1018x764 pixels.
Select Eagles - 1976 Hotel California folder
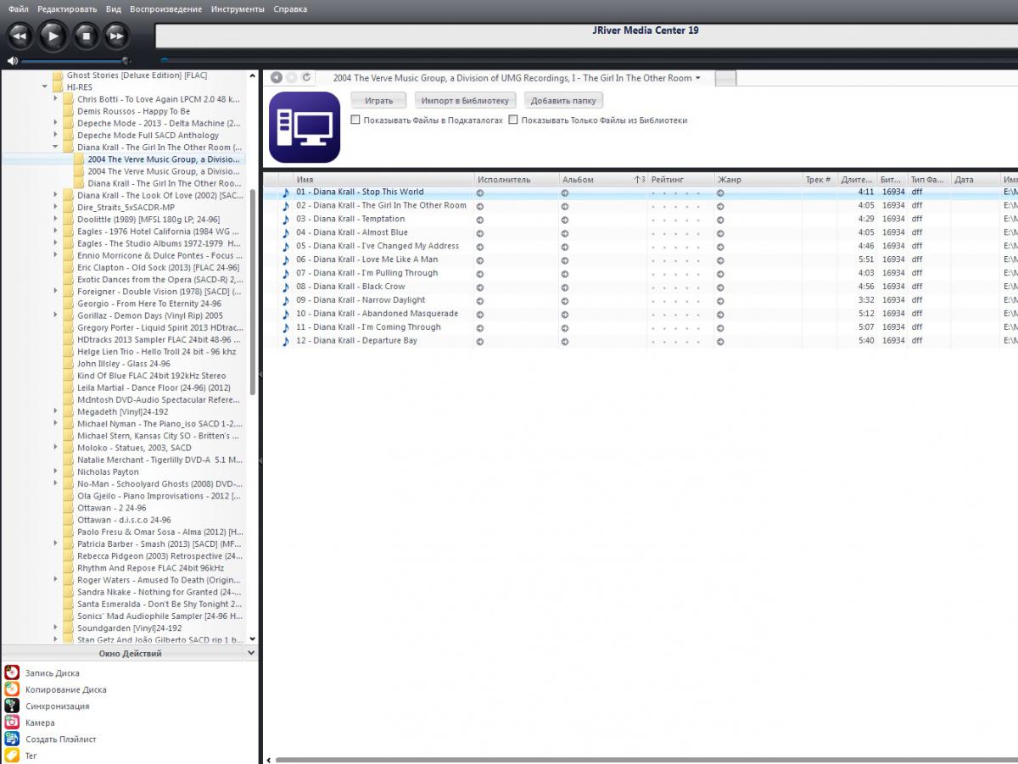153,231
